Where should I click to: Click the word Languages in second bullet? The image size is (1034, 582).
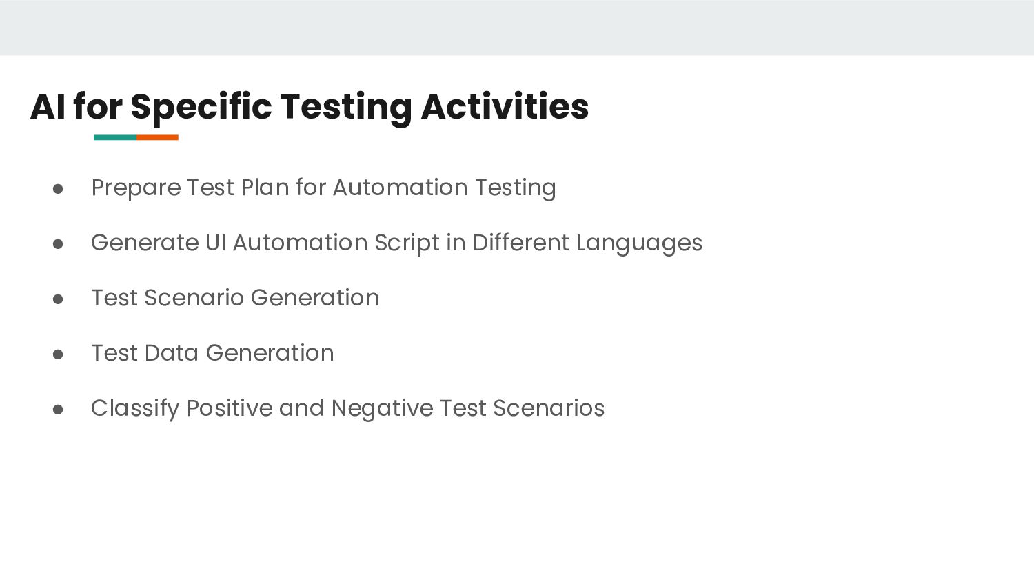[639, 243]
